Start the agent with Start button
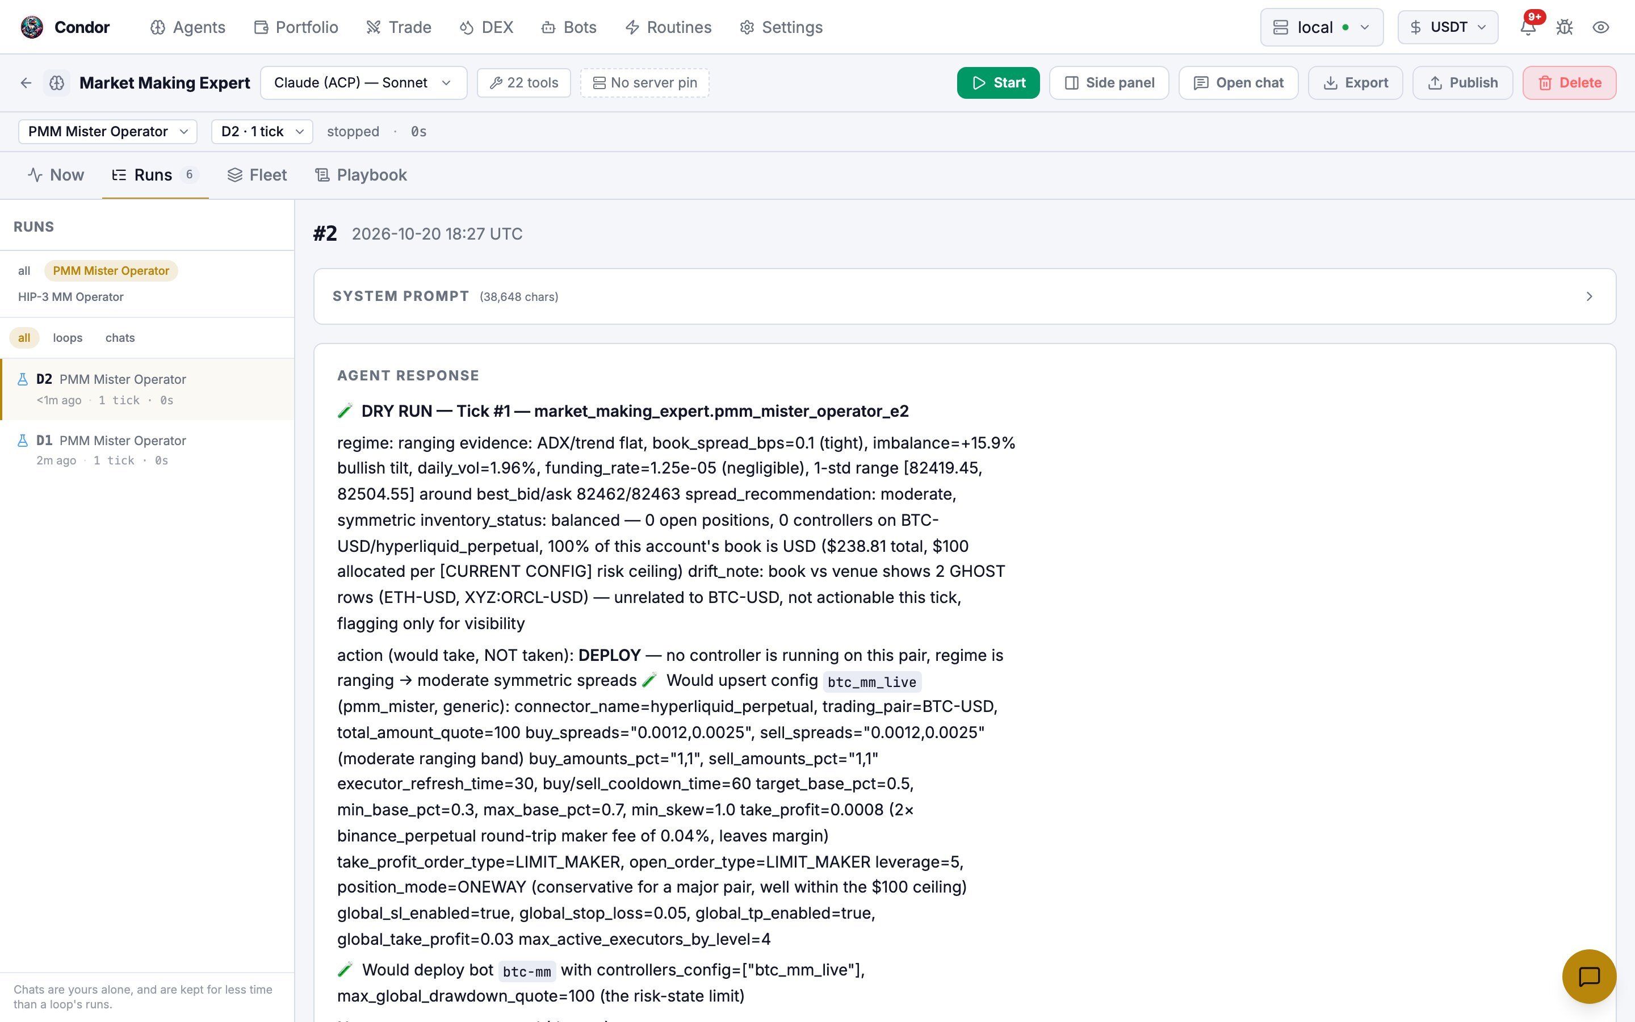This screenshot has width=1635, height=1022. point(998,82)
